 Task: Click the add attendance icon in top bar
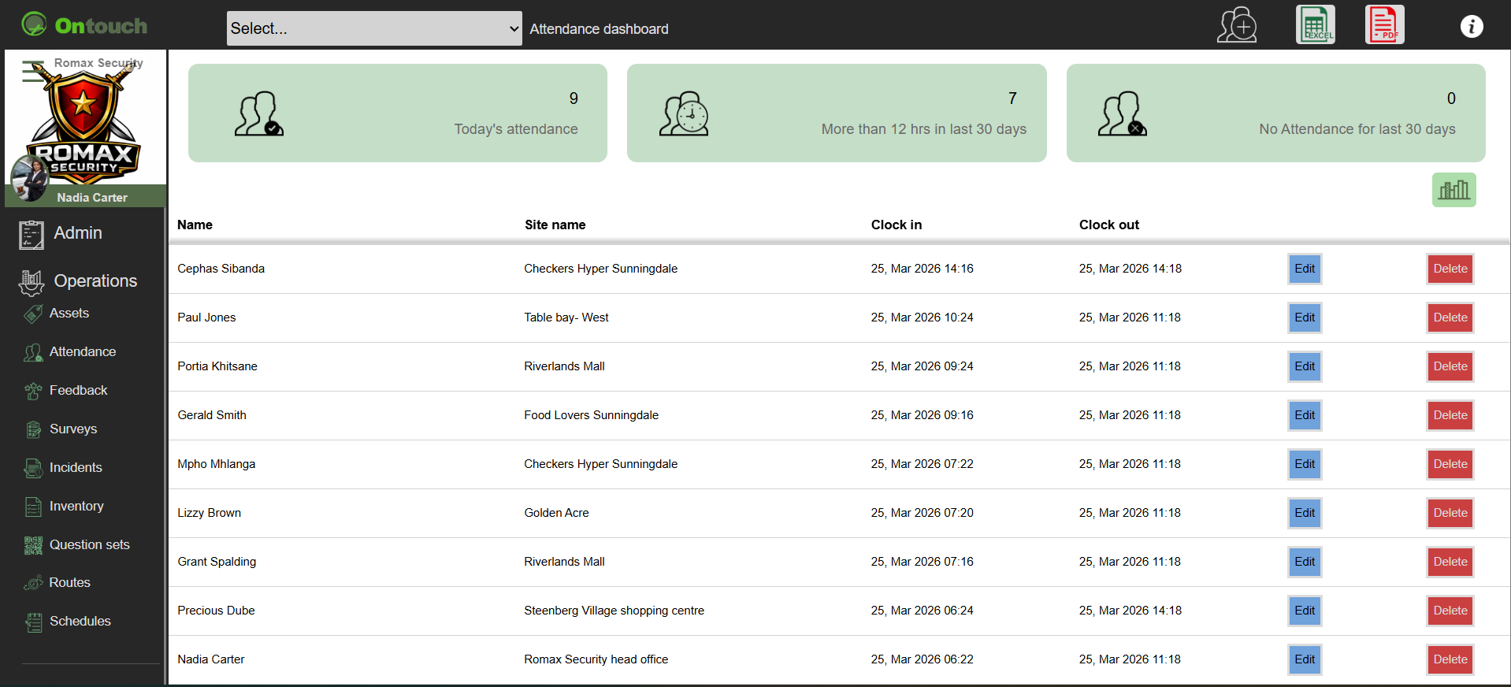coord(1236,26)
